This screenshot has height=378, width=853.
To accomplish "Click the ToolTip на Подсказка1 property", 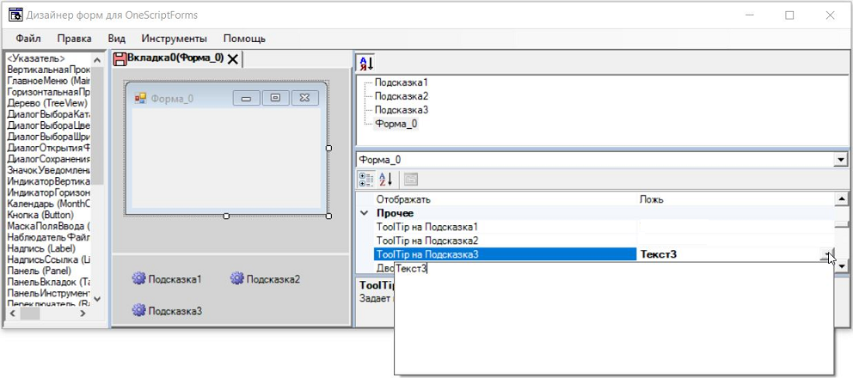I will click(426, 227).
